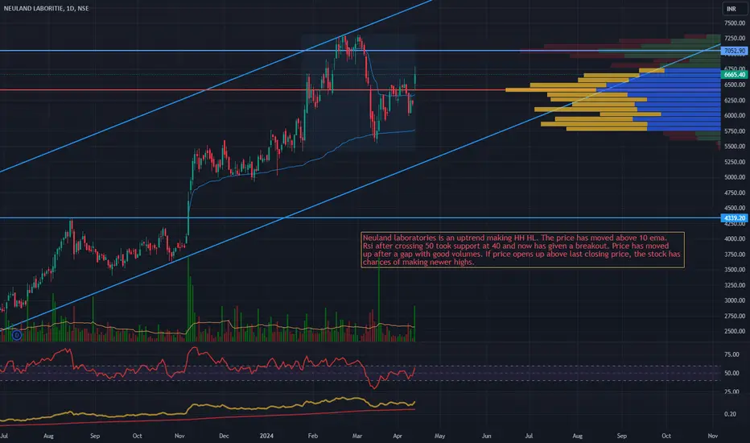The image size is (750, 443).
Task: Click the Mar label on time axis
Action: pyautogui.click(x=356, y=436)
